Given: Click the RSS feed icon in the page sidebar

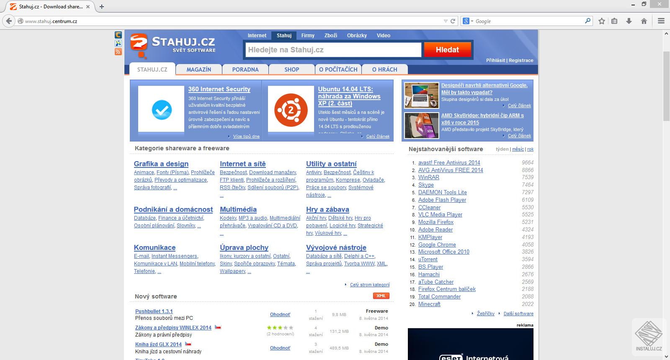Looking at the screenshot, I should 118,52.
